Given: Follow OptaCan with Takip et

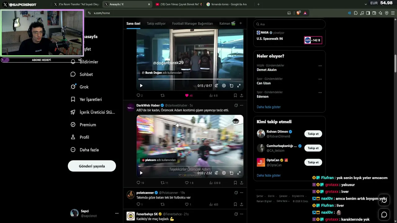Looking at the screenshot, I should coord(313,162).
